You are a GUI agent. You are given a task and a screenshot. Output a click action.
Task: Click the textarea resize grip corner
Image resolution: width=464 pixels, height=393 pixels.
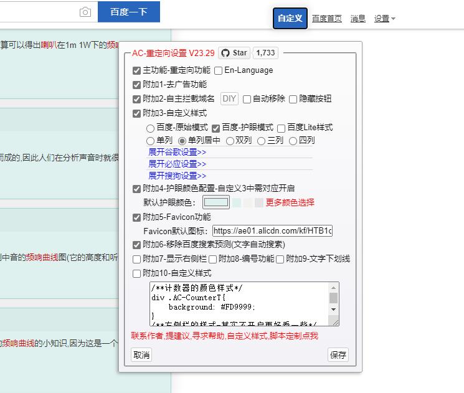coord(336,322)
